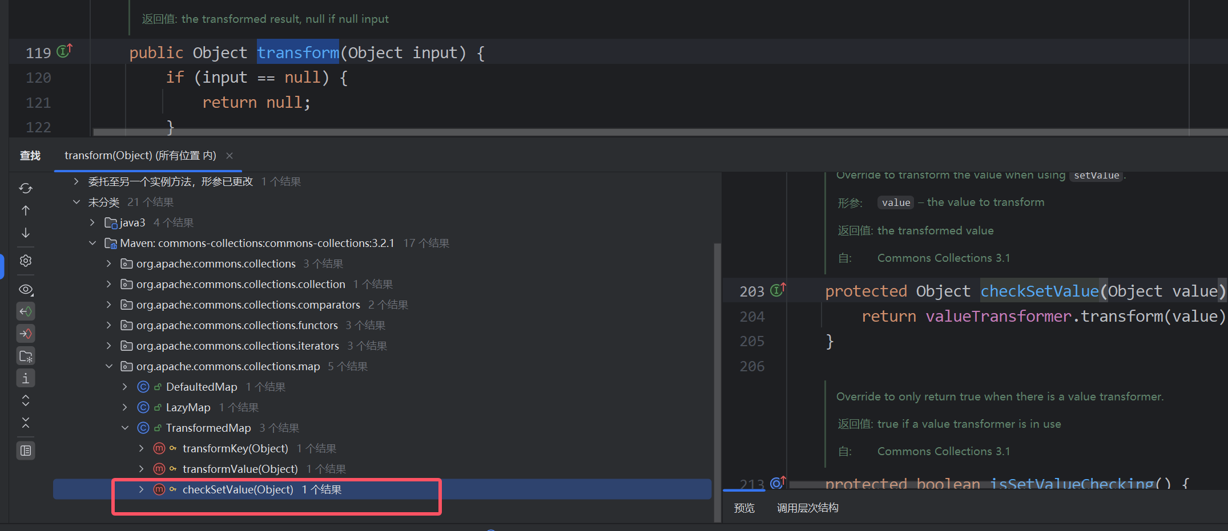This screenshot has height=531, width=1228.
Task: Select transformKey(Object) result row
Action: click(x=382, y=448)
